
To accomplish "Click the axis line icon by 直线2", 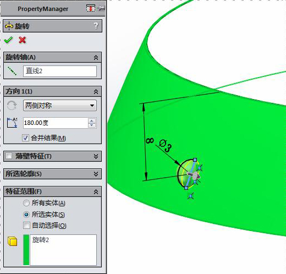I will 12,71.
